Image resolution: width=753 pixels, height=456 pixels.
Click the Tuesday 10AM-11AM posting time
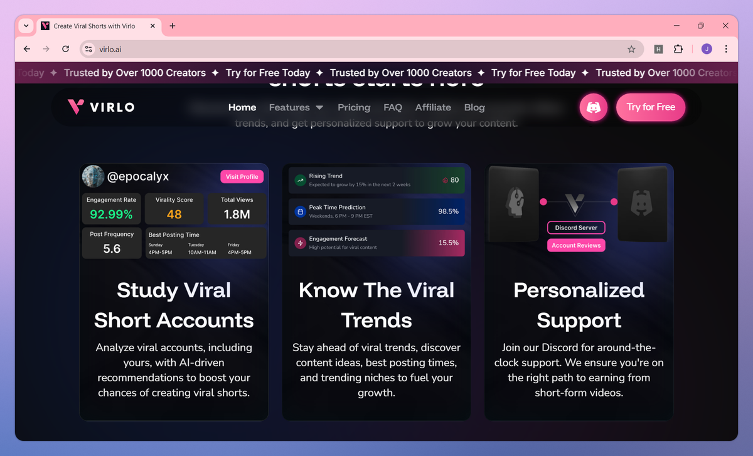(202, 249)
